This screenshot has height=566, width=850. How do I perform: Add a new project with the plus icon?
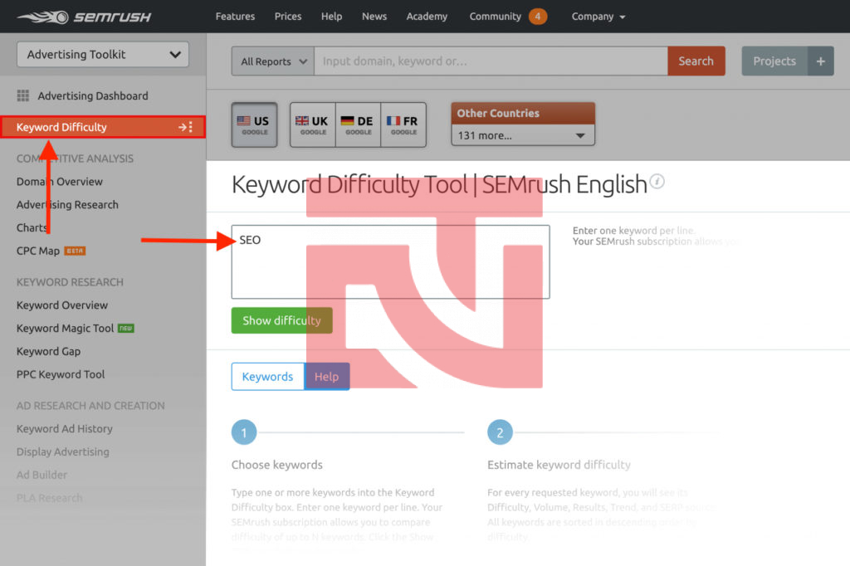coord(821,61)
